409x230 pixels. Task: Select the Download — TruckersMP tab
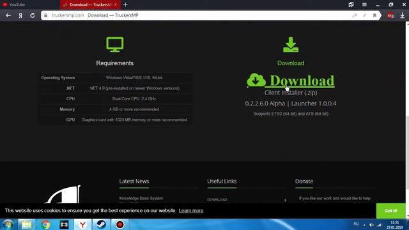click(x=90, y=4)
